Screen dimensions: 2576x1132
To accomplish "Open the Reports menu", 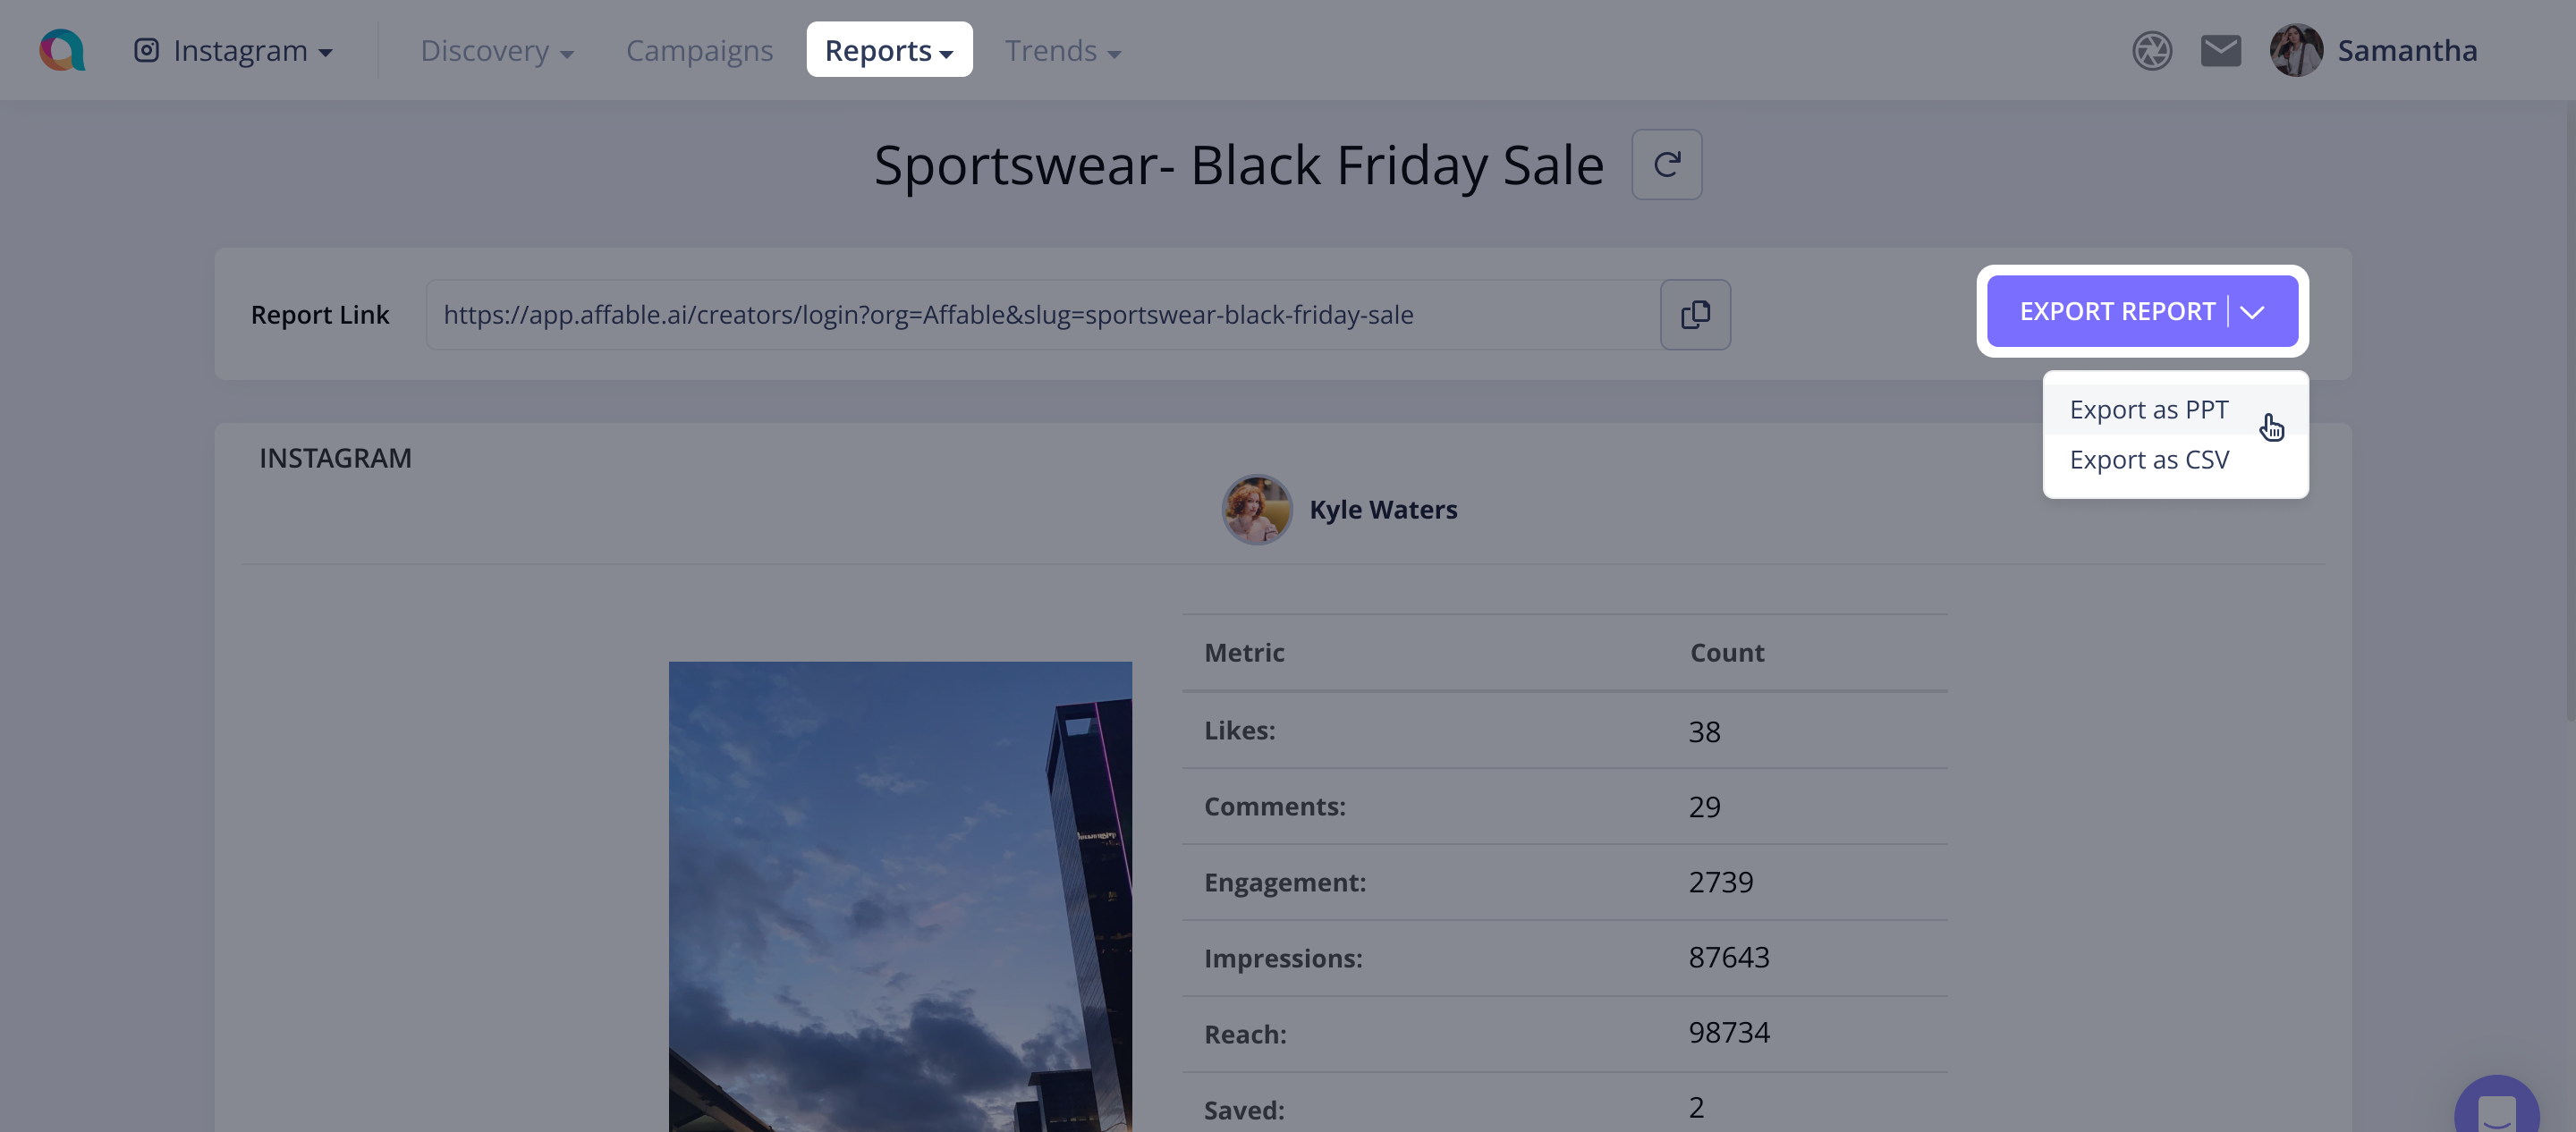I will pyautogui.click(x=889, y=50).
